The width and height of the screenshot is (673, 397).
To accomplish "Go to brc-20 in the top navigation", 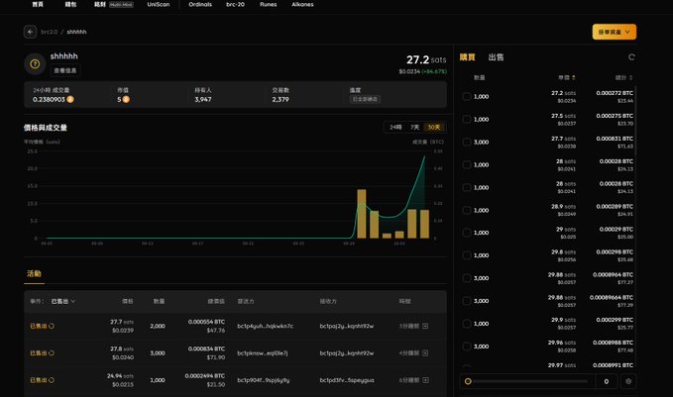I will coord(235,4).
